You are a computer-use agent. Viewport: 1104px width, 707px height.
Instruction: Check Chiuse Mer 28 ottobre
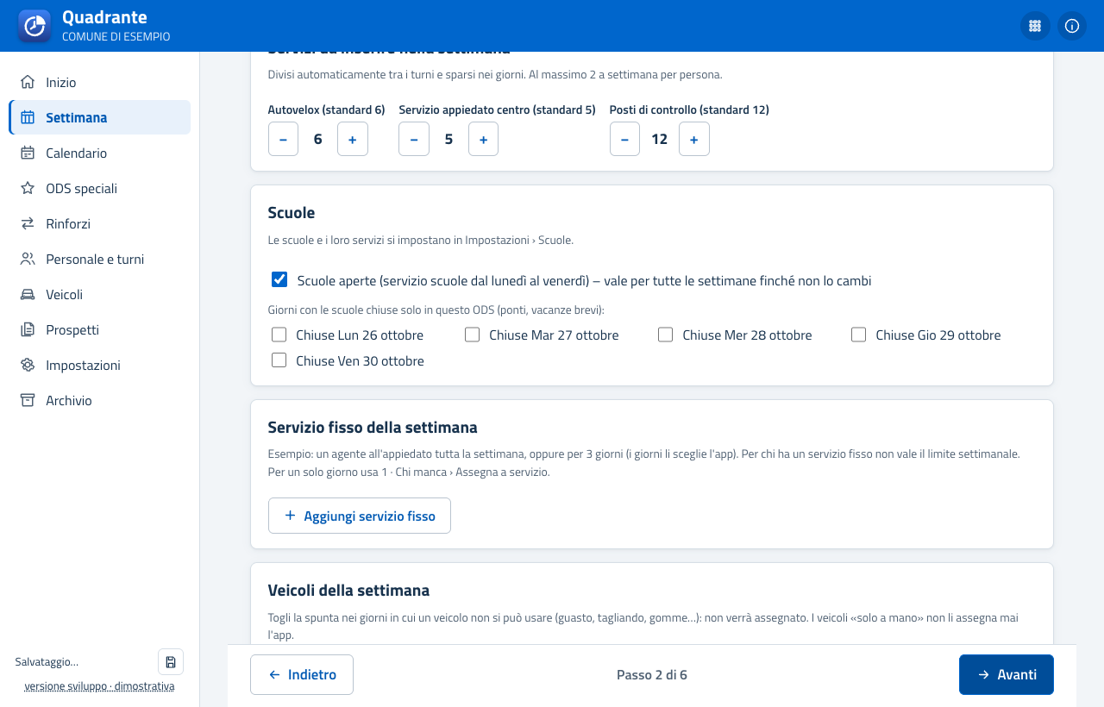click(x=665, y=335)
